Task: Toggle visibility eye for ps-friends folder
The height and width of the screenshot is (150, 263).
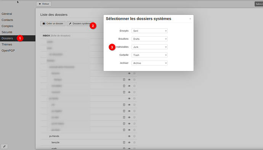Action: 129,136
